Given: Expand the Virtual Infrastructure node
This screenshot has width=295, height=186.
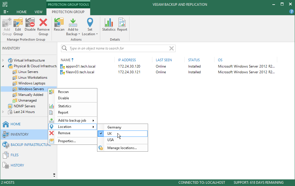Looking at the screenshot, I should pyautogui.click(x=3, y=60).
